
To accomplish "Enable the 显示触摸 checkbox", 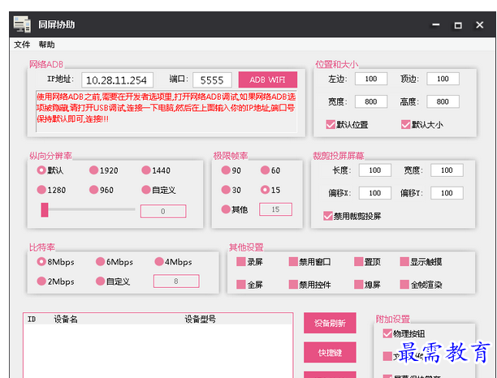I will click(x=404, y=262).
